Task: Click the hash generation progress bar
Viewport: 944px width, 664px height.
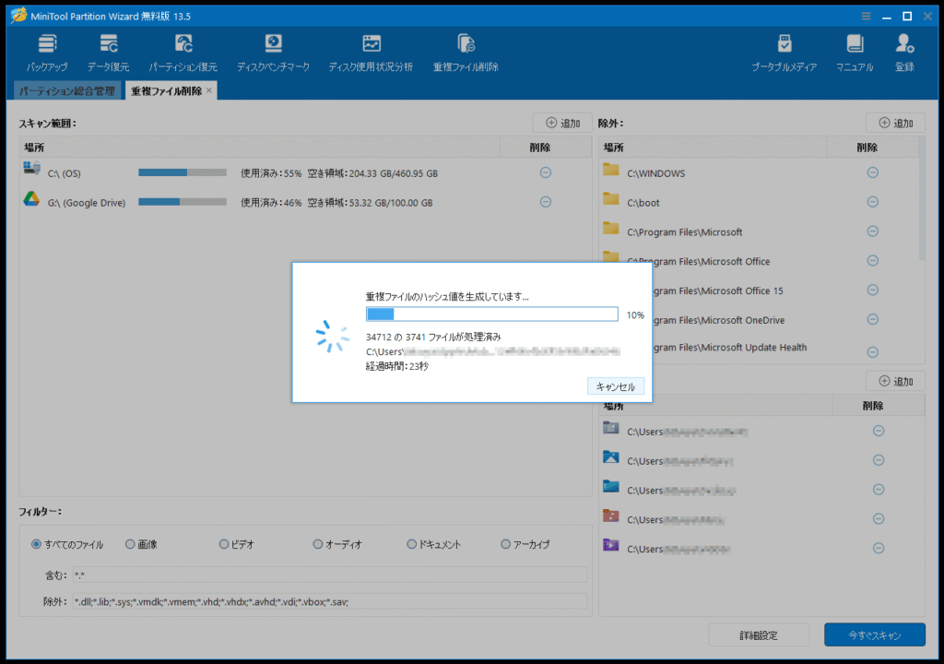Action: pos(491,314)
